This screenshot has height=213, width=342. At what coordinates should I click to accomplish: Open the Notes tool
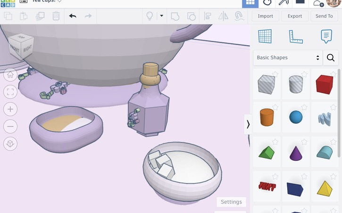point(326,36)
